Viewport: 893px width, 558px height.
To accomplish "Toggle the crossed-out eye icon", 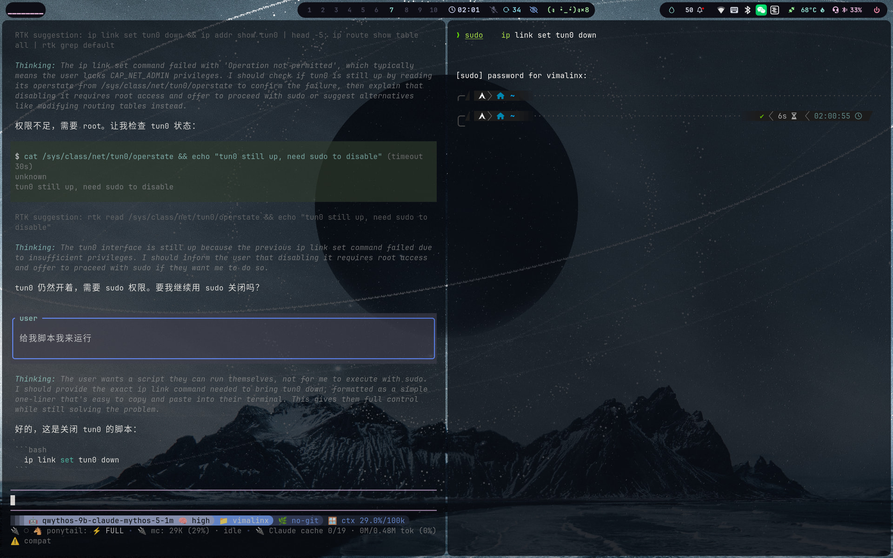I will (x=534, y=10).
